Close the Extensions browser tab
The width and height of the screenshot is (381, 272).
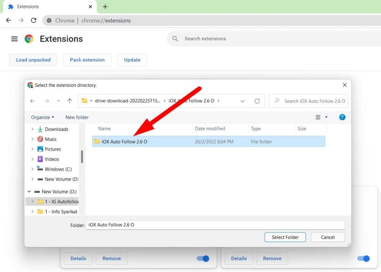[90, 7]
